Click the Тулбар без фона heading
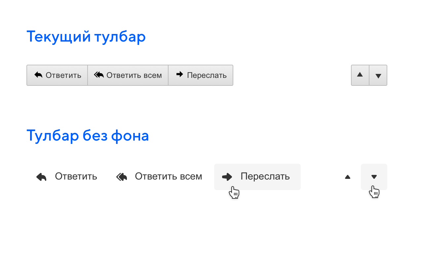The image size is (423, 264). pyautogui.click(x=88, y=135)
